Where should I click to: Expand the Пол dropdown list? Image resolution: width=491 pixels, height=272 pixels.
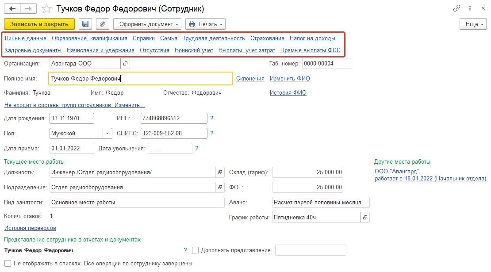(107, 133)
